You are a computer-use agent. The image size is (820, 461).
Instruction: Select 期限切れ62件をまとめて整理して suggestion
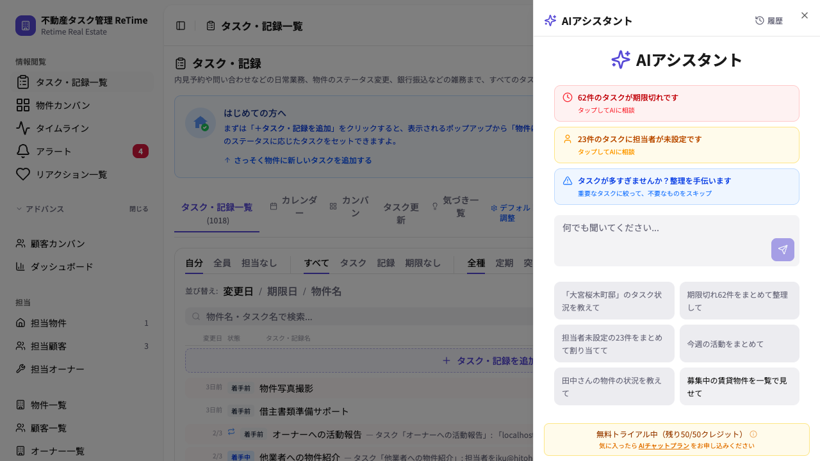[739, 300]
